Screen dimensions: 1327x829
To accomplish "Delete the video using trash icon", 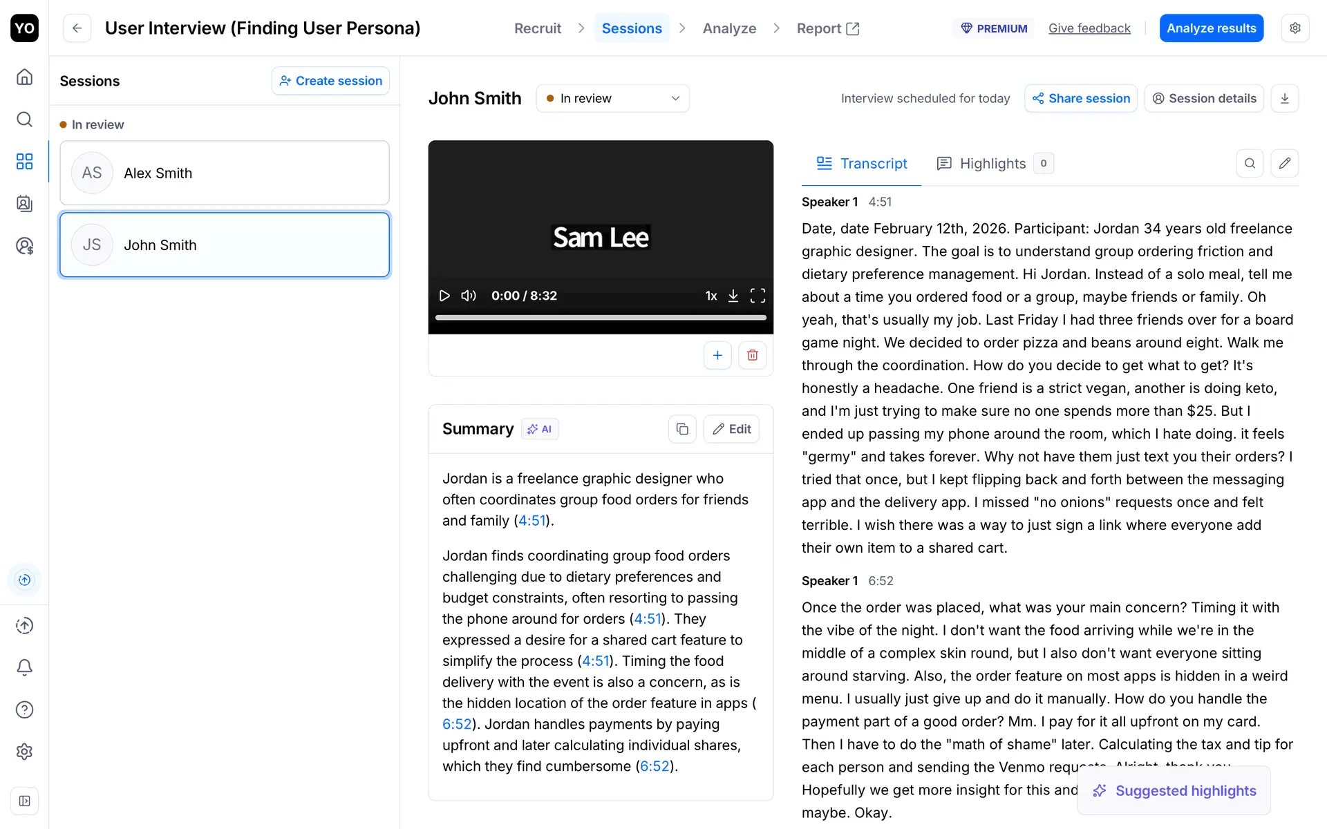I will point(753,355).
